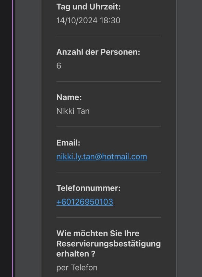Click the Name field label
Screen dimensions: 202x277
coord(69,97)
